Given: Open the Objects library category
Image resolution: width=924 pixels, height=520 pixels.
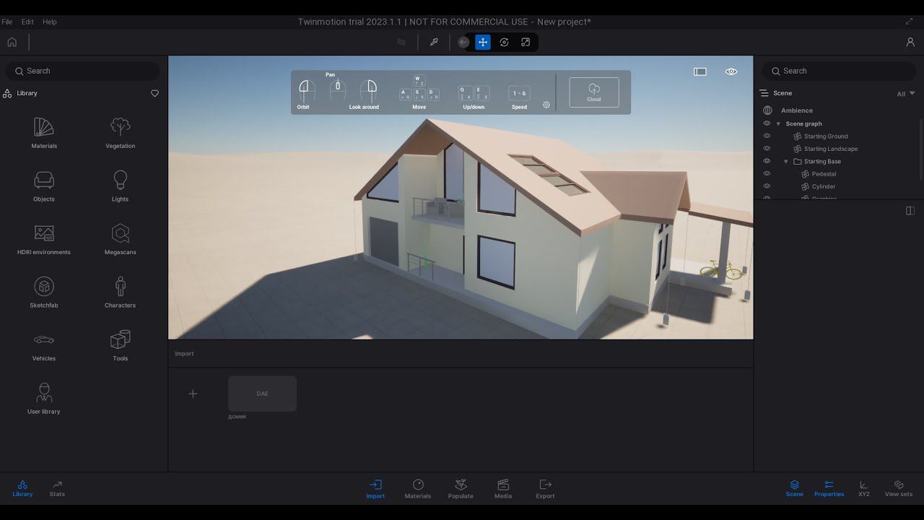Looking at the screenshot, I should pos(44,186).
